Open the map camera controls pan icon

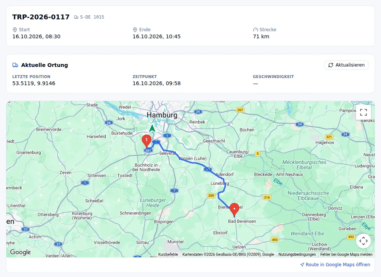[x=363, y=241]
